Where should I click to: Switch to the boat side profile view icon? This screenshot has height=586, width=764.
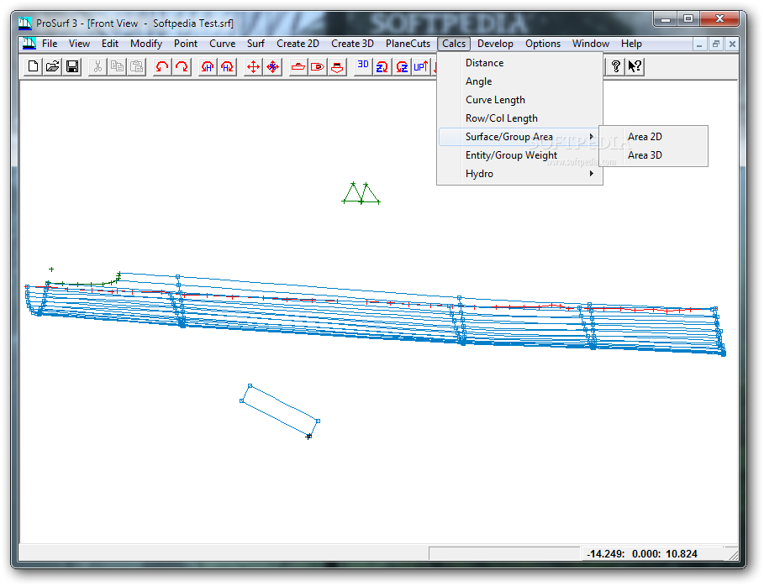298,66
